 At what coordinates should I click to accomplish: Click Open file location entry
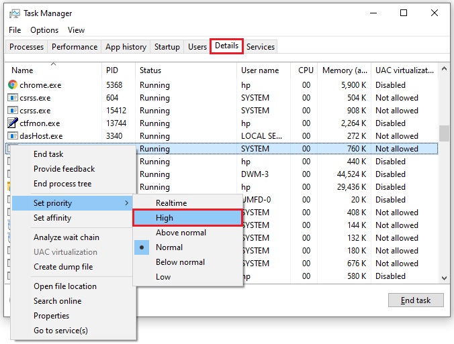coord(65,286)
